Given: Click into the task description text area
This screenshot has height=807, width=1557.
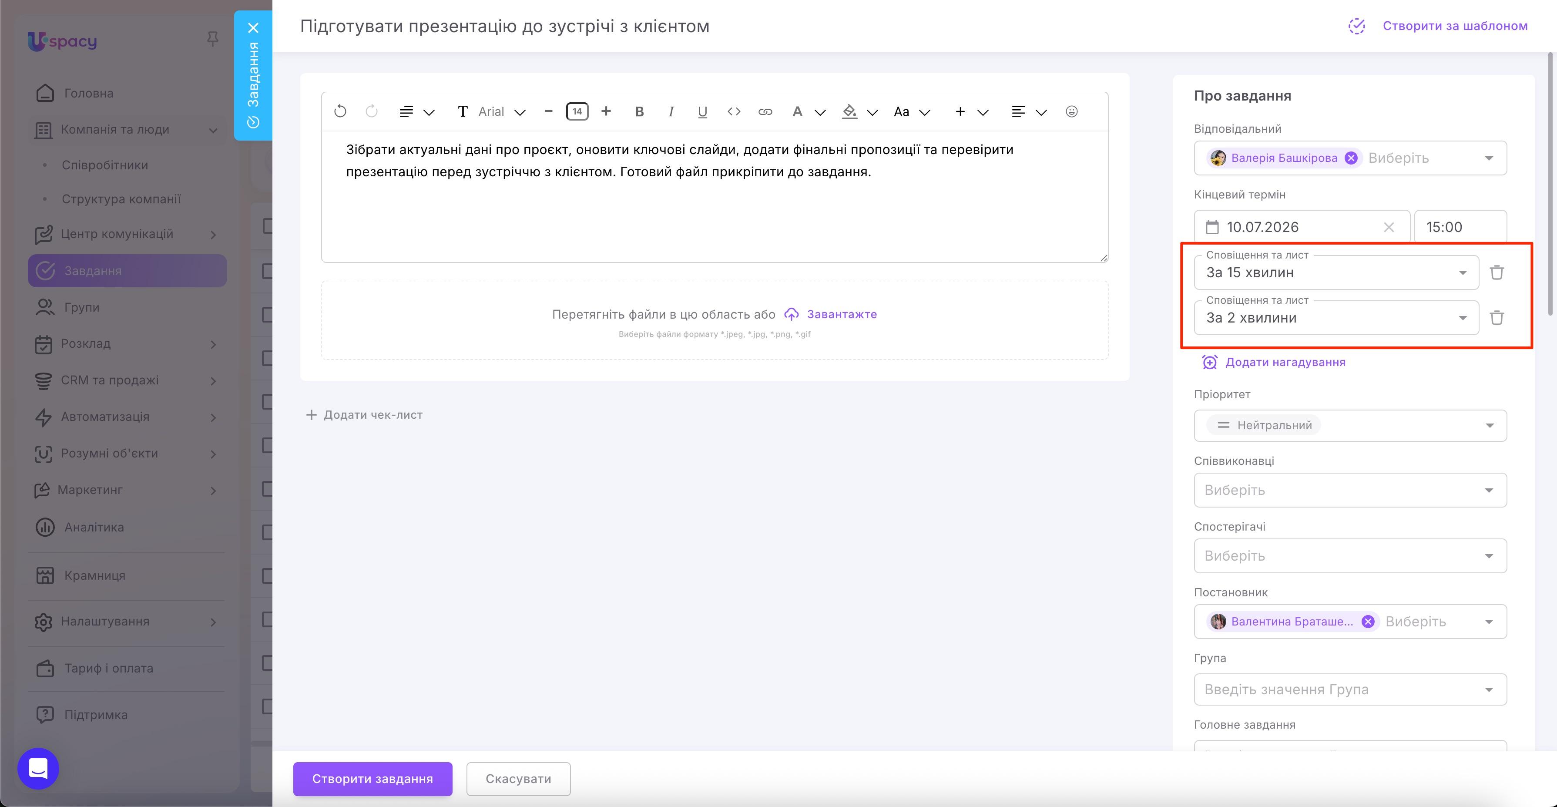Looking at the screenshot, I should tap(715, 196).
